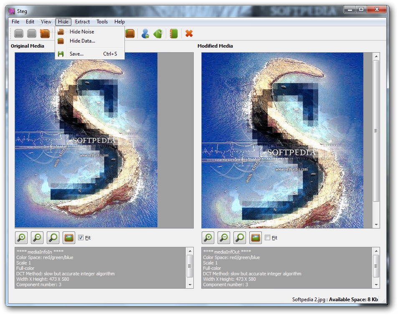Screen dimensions: 398x315
Task: Click the wooden crate with orange star icon
Action: click(45, 33)
